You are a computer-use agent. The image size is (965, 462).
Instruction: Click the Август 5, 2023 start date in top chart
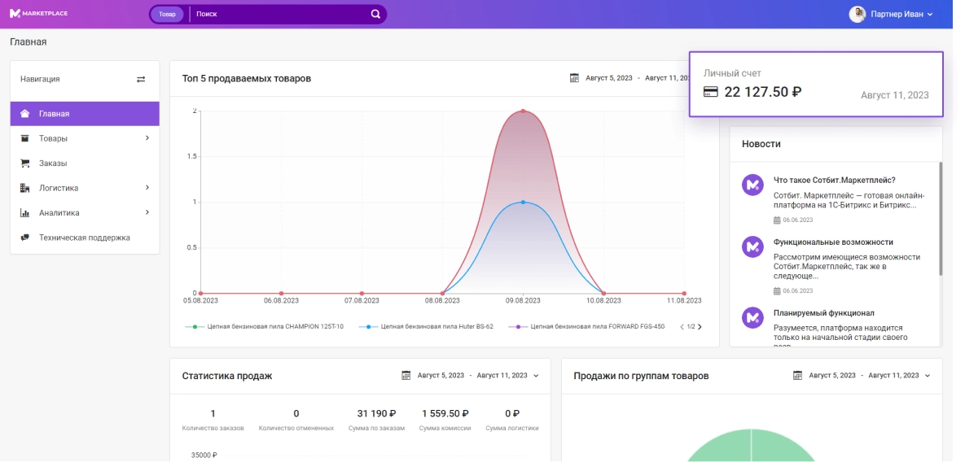point(608,78)
